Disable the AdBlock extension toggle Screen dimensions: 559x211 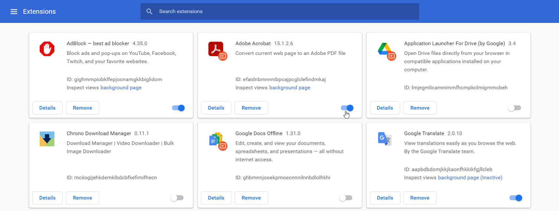tap(178, 108)
